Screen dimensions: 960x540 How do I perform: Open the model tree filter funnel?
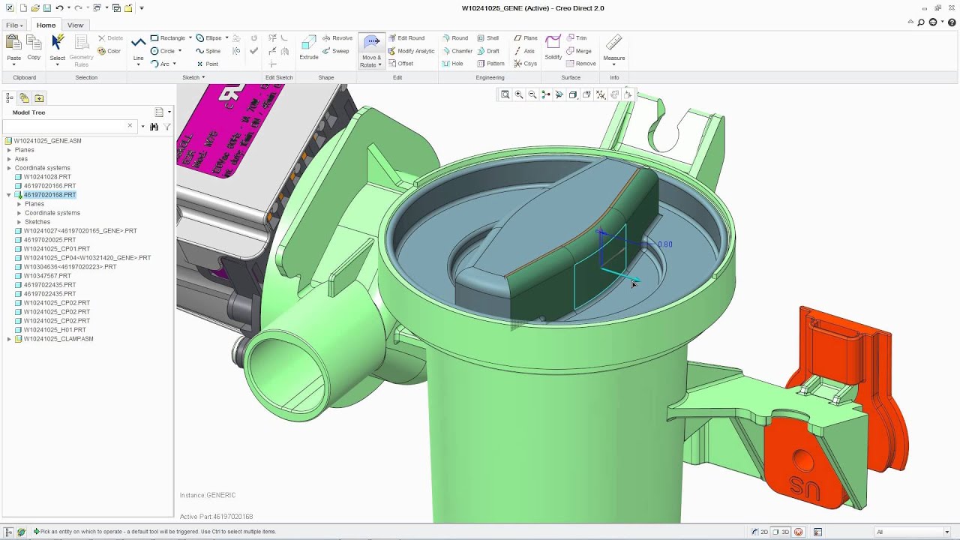coord(167,127)
